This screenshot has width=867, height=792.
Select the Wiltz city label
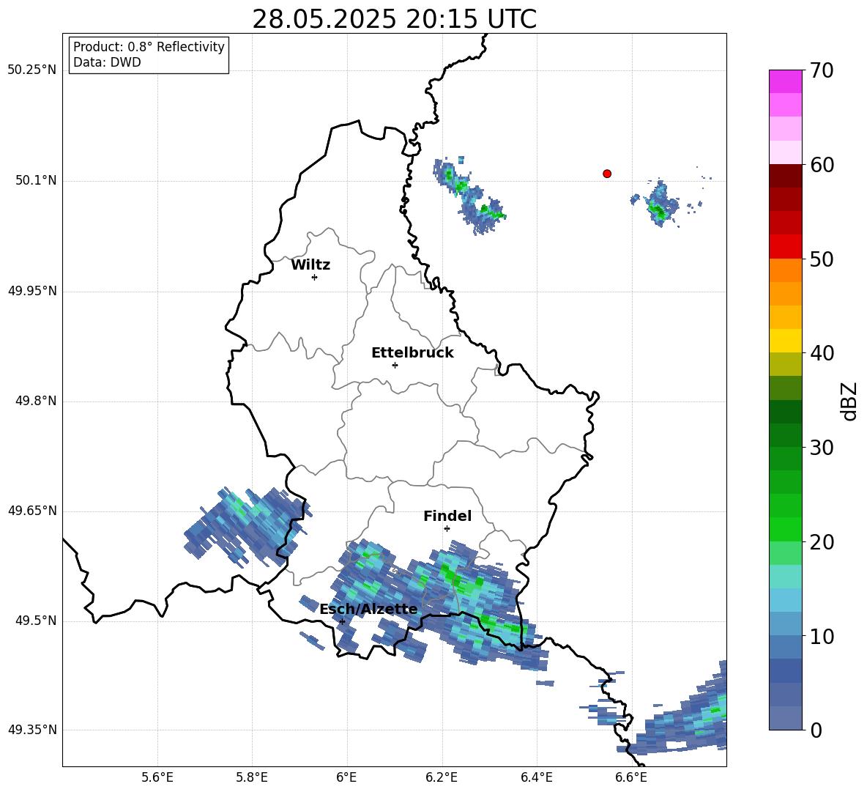click(310, 265)
